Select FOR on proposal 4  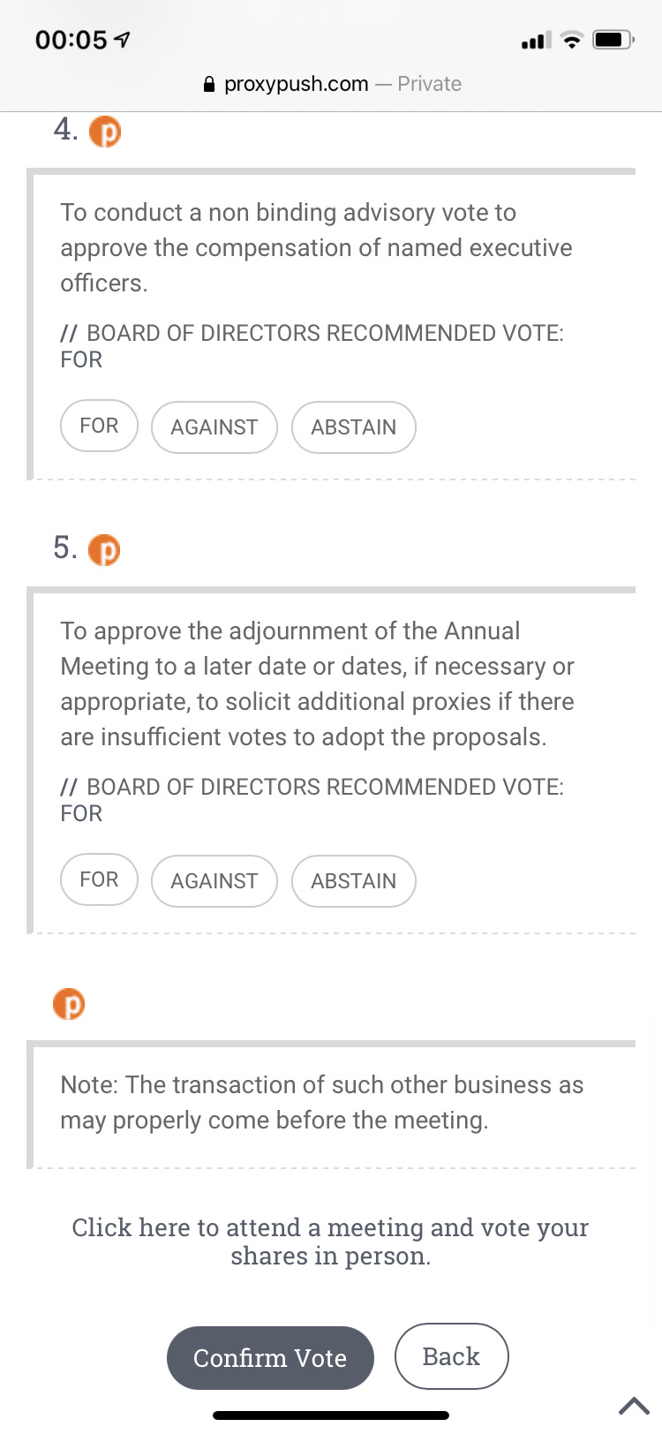pyautogui.click(x=99, y=426)
